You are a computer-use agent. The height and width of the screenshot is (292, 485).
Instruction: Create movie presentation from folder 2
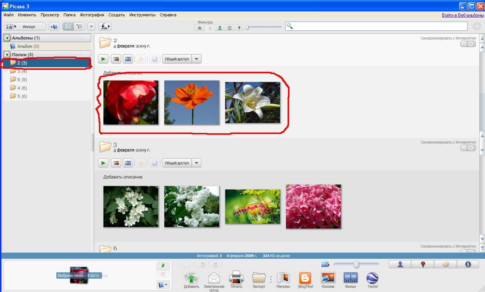click(128, 59)
